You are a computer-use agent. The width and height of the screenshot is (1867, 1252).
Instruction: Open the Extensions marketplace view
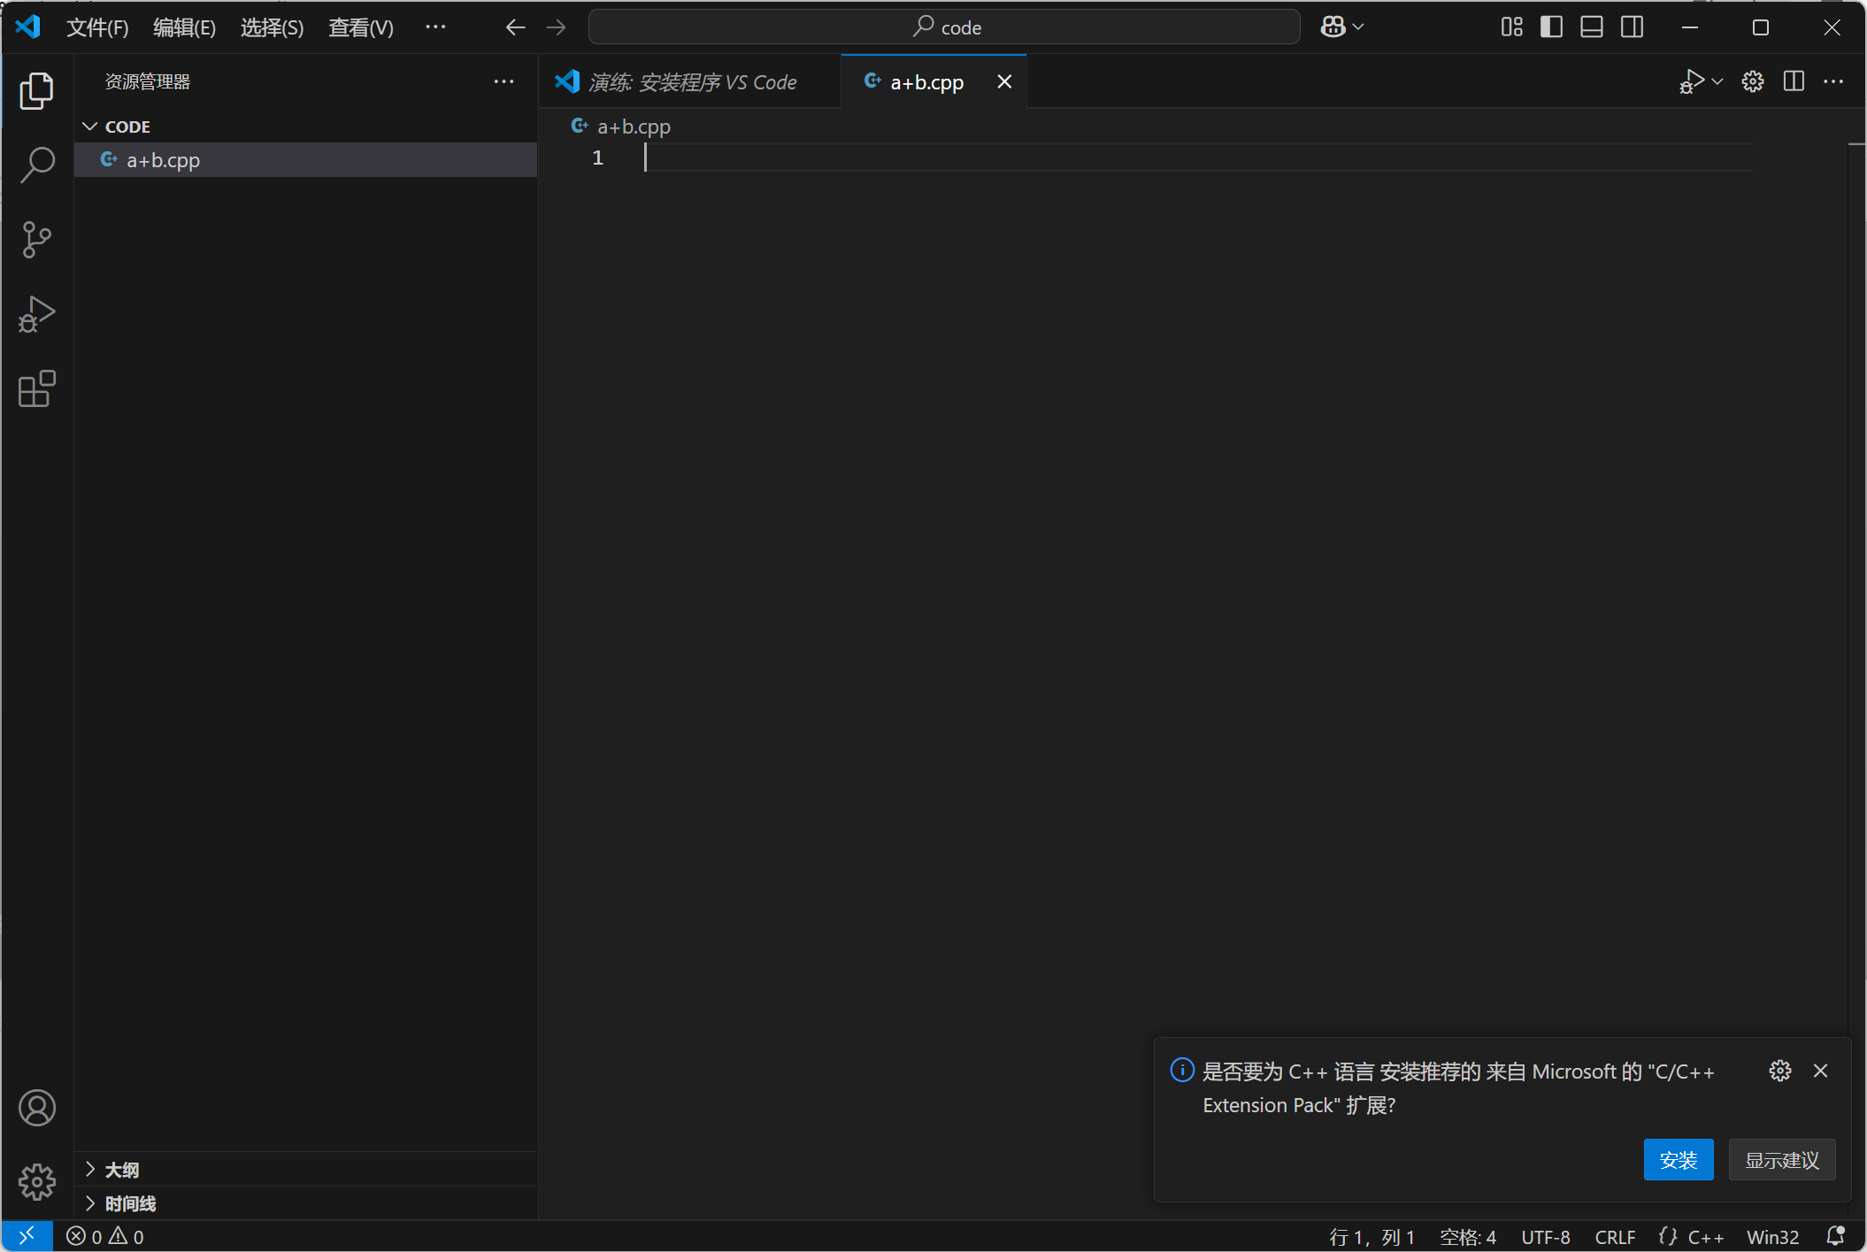37,389
